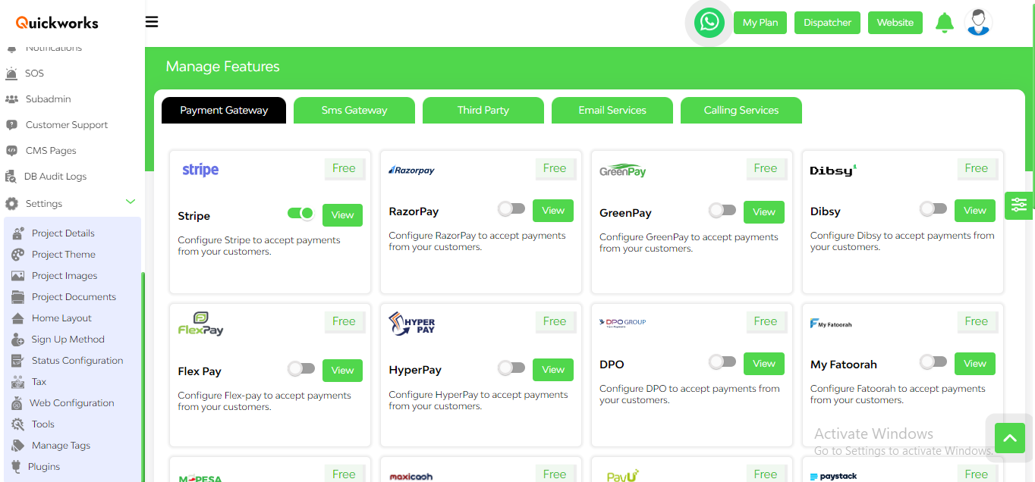Screen dimensions: 1035x482
Task: Open the Home Layout settings link
Action: pyautogui.click(x=61, y=318)
